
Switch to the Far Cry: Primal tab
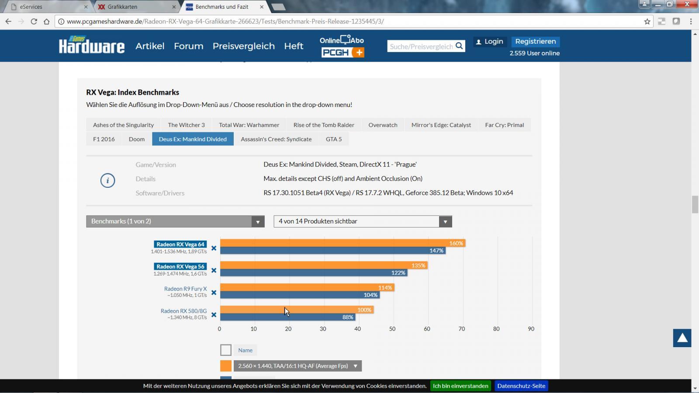[x=504, y=125]
